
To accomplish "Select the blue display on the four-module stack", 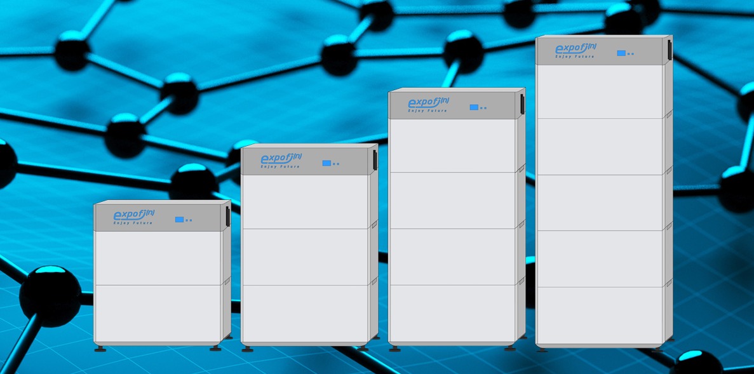I will point(474,107).
